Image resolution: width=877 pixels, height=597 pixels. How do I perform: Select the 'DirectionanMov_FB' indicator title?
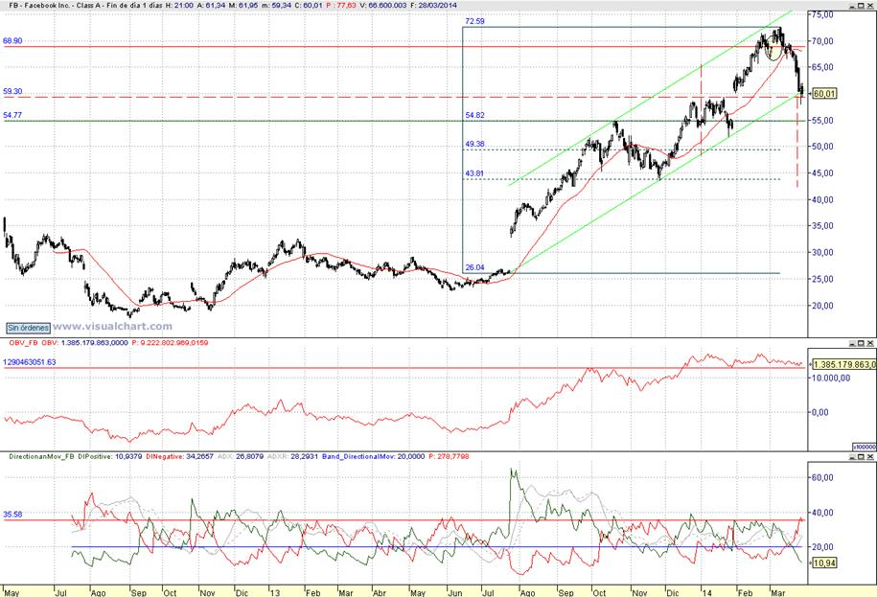click(x=41, y=457)
